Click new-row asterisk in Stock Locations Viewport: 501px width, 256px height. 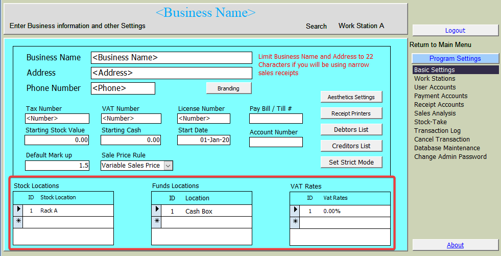tap(18, 222)
